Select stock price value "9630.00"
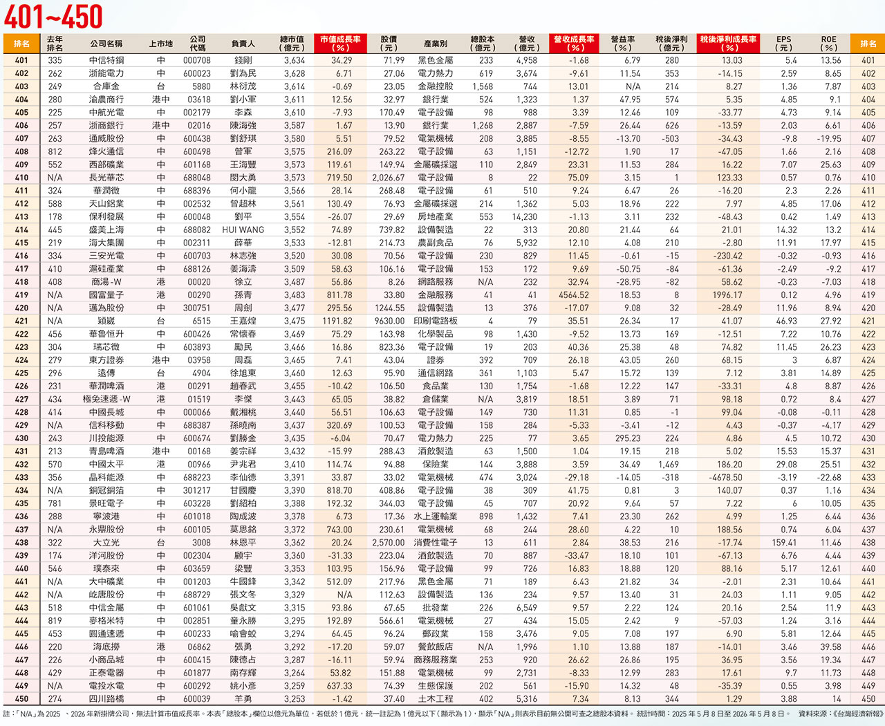The height and width of the screenshot is (726, 885). pos(390,321)
